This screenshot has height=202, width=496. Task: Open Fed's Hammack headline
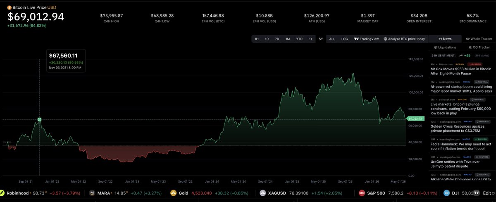[x=461, y=146]
